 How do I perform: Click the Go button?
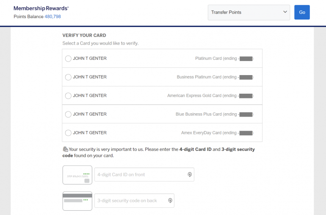pos(302,12)
